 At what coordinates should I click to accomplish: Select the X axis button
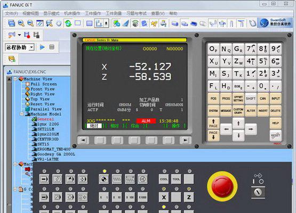click(164, 197)
